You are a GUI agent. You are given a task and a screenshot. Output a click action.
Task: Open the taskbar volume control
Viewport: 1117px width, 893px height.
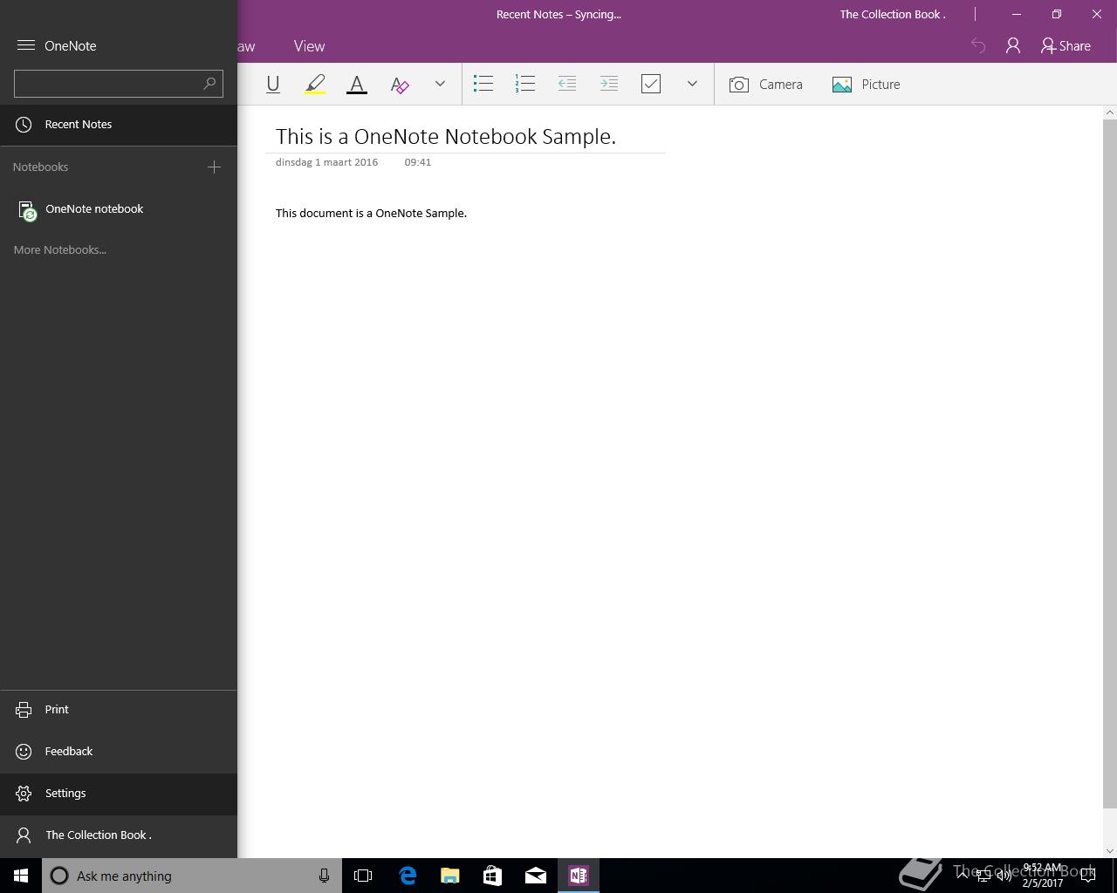1004,876
